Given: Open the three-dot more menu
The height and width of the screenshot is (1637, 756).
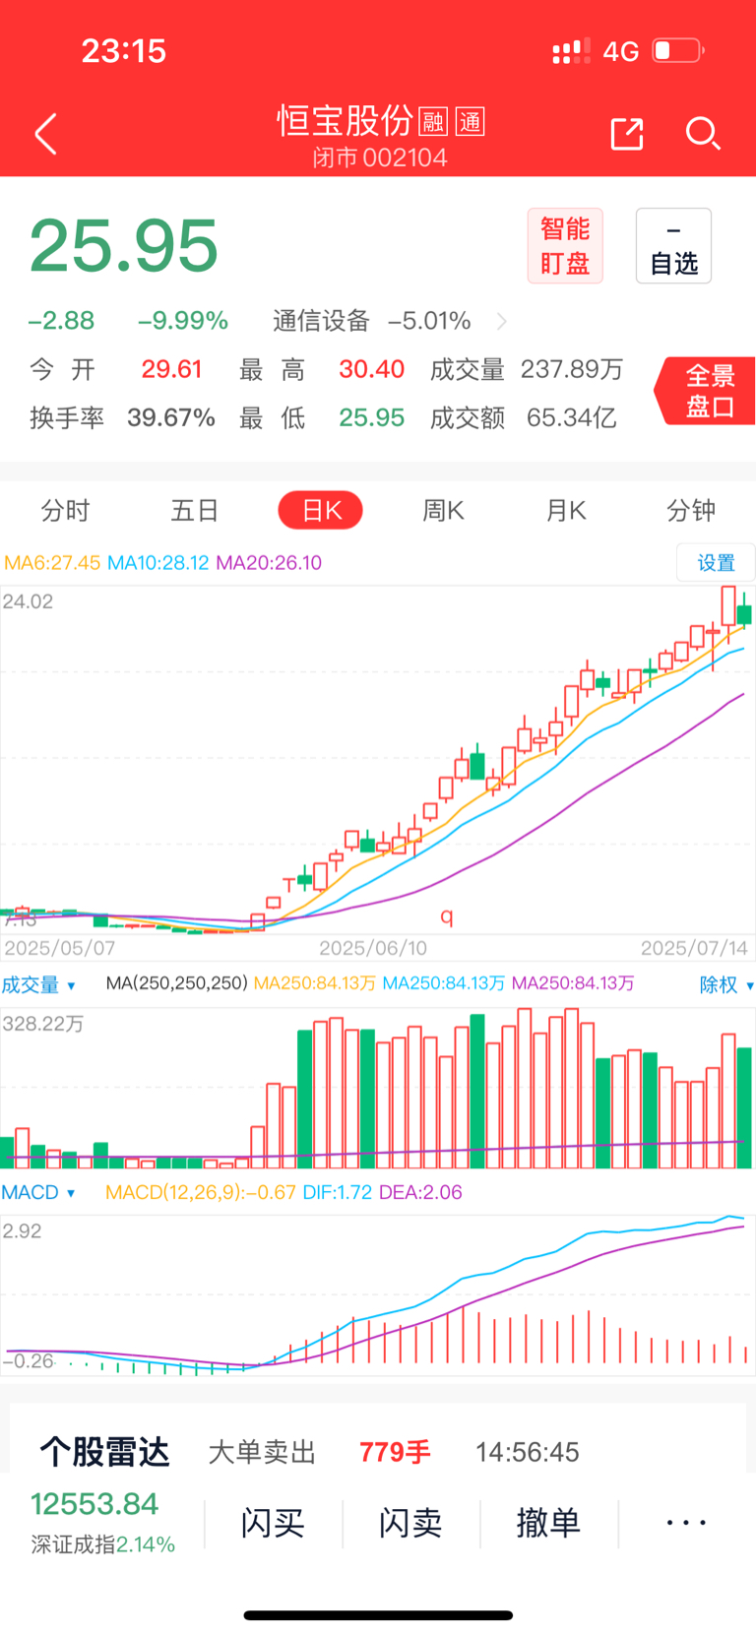Looking at the screenshot, I should [x=686, y=1523].
